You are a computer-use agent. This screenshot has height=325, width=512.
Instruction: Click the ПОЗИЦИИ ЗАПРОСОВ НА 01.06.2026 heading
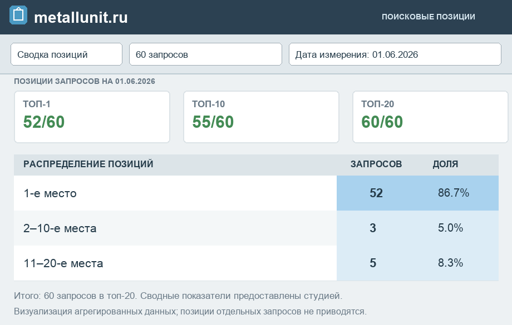click(85, 81)
